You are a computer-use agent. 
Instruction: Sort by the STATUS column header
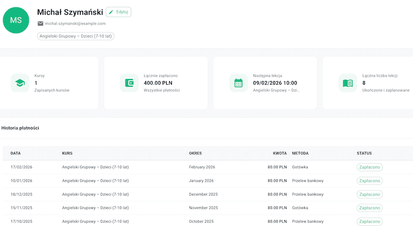click(x=364, y=153)
